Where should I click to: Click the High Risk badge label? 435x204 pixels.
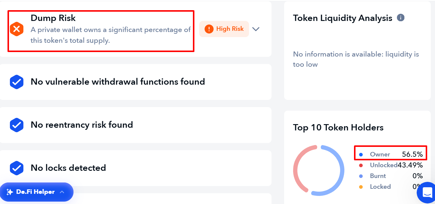[x=230, y=29]
